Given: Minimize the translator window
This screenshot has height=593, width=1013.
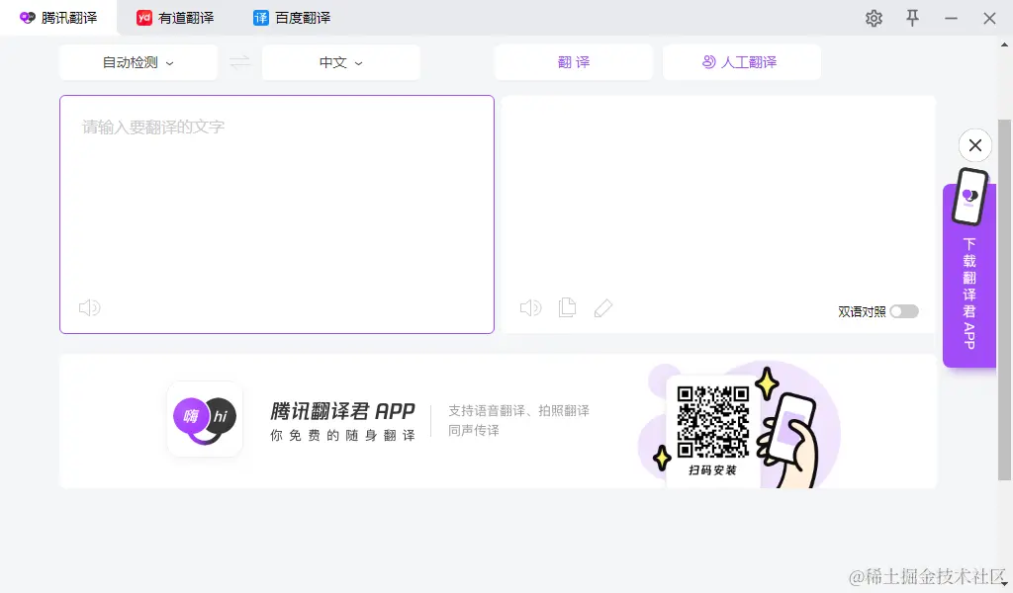Looking at the screenshot, I should pyautogui.click(x=951, y=18).
